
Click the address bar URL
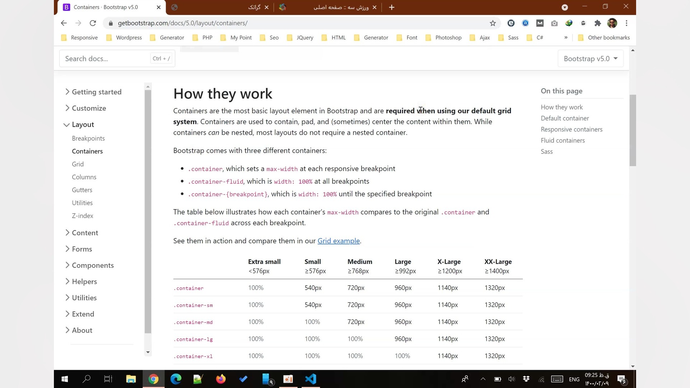click(183, 23)
